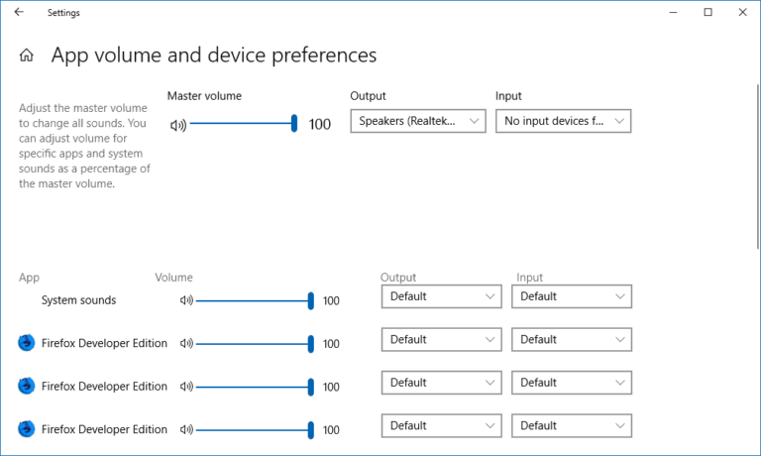Click second Firefox Developer Edition volume slider
761x456 pixels.
pyautogui.click(x=255, y=387)
